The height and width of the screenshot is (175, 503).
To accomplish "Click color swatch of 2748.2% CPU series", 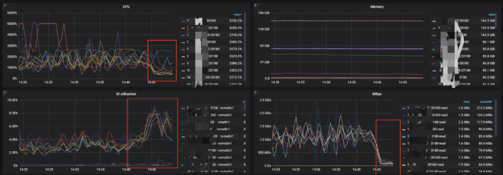I will pyautogui.click(x=183, y=35).
